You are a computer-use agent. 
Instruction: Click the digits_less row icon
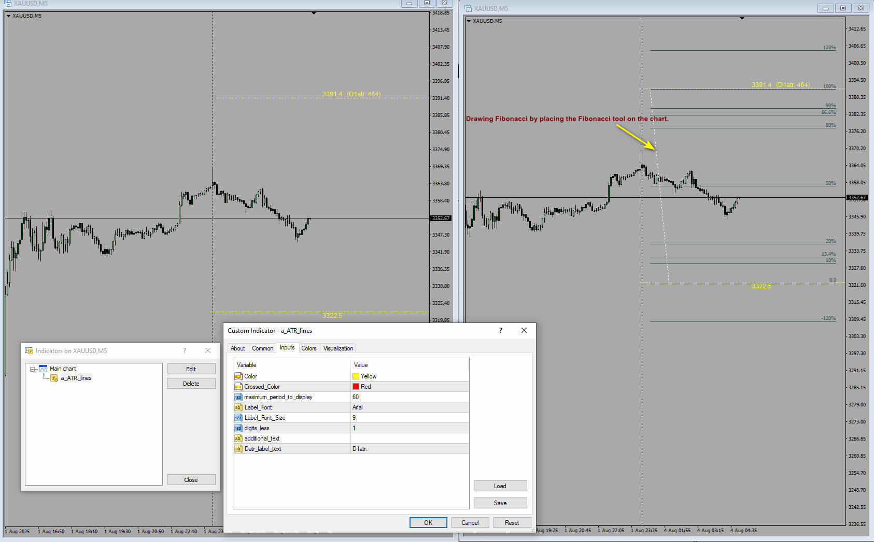[238, 428]
